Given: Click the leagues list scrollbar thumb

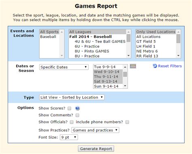Looking at the screenshot, I should point(128,38).
